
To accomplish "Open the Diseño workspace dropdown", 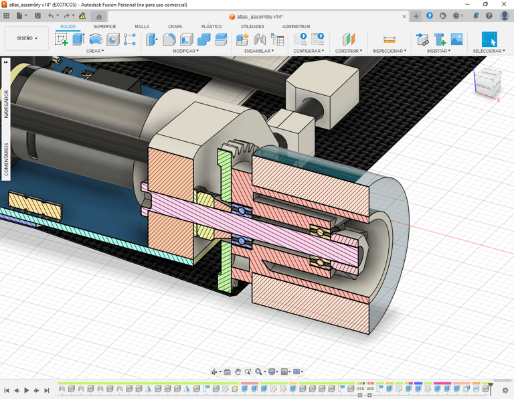I will (27, 38).
